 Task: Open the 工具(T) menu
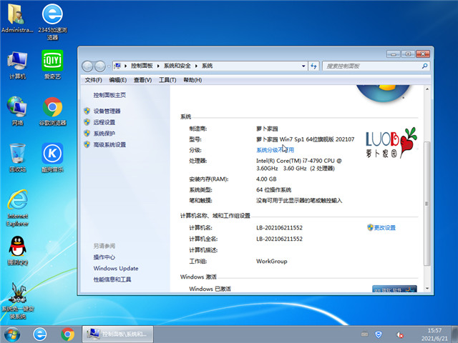167,80
